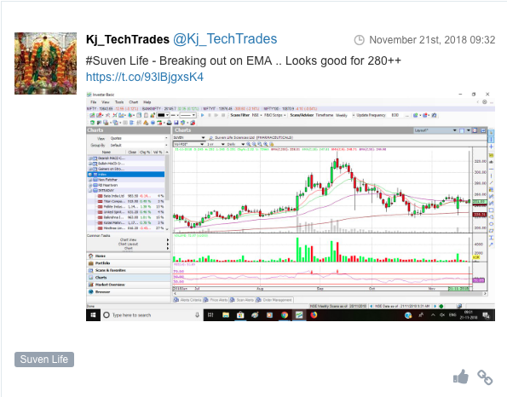Select the Mindtree row
The height and width of the screenshot is (397, 507).
(126, 228)
